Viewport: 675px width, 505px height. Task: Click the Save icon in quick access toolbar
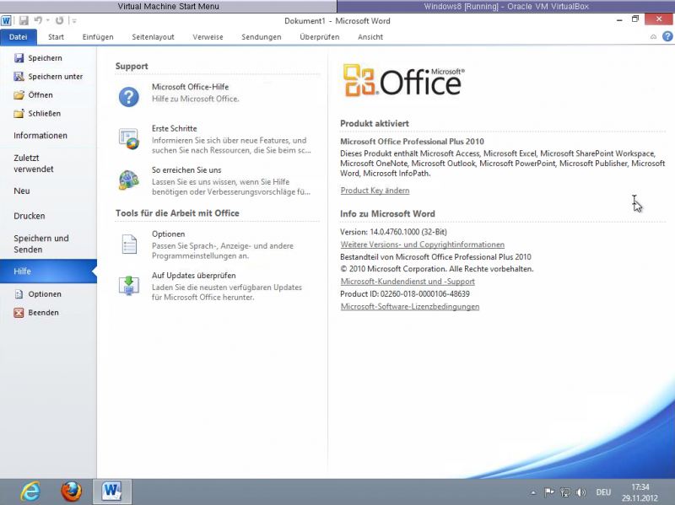coord(24,20)
